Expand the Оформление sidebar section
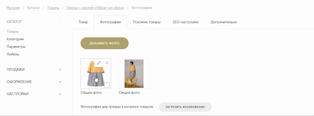314x116 pixels. (60, 82)
